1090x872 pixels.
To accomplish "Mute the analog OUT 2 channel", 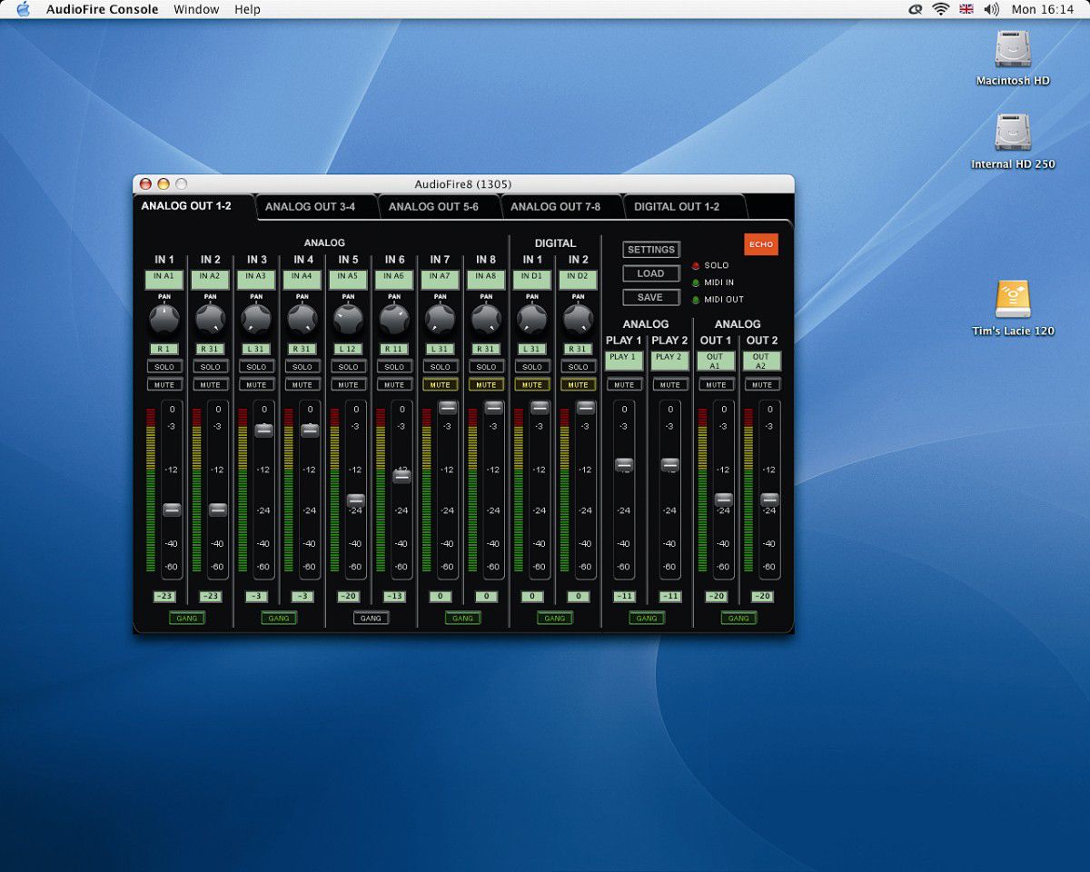I will point(761,385).
